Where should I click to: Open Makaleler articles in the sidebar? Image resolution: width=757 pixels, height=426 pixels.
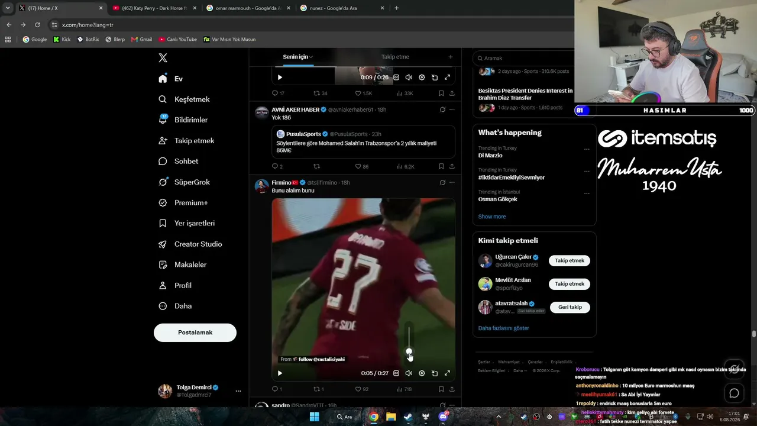[182, 265]
